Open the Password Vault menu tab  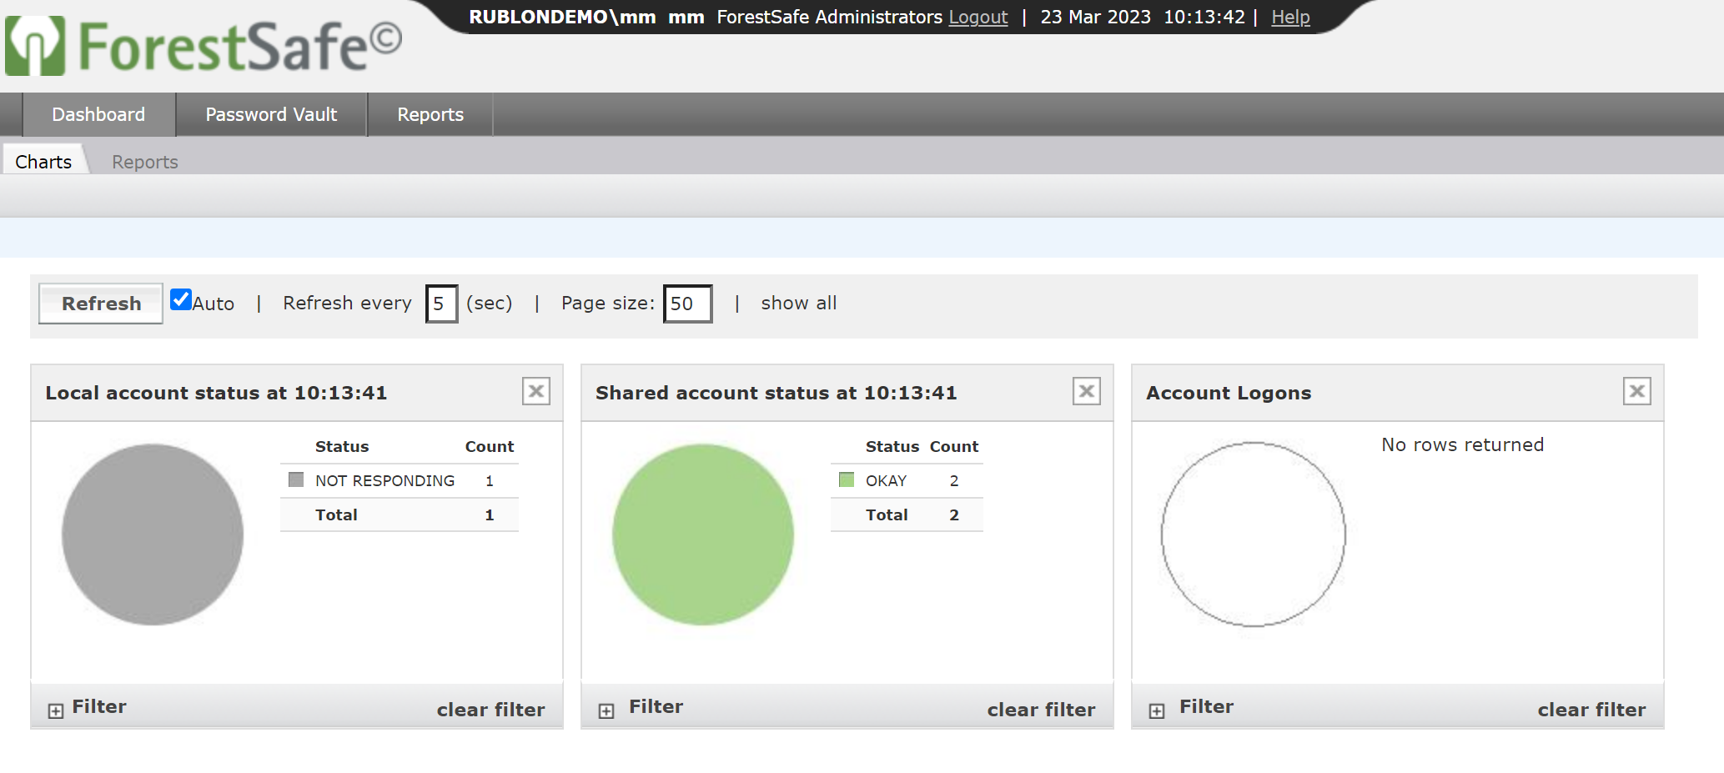pos(271,114)
